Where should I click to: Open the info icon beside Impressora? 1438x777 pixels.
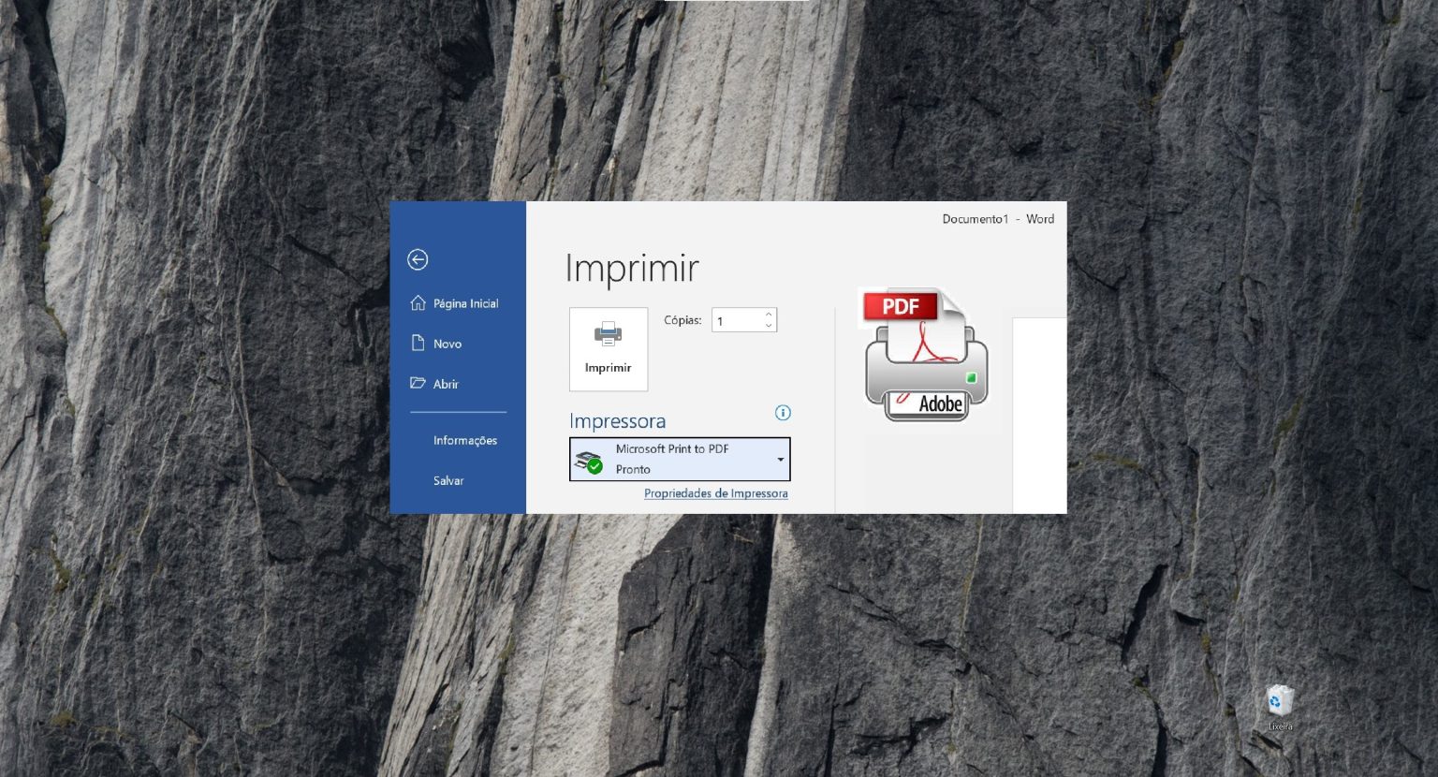coord(783,412)
